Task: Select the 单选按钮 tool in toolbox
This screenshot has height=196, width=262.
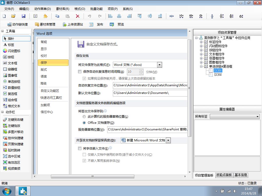Action: [x=12, y=81]
